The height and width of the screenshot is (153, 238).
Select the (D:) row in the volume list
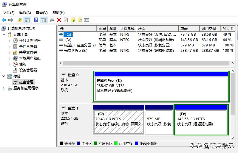pyautogui.click(x=147, y=40)
